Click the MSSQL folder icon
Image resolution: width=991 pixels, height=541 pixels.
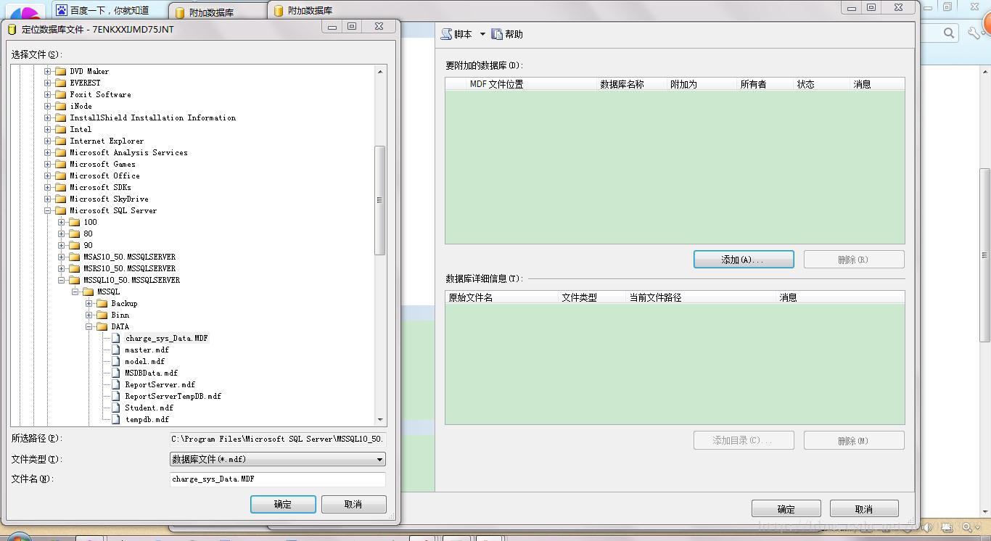(x=89, y=292)
